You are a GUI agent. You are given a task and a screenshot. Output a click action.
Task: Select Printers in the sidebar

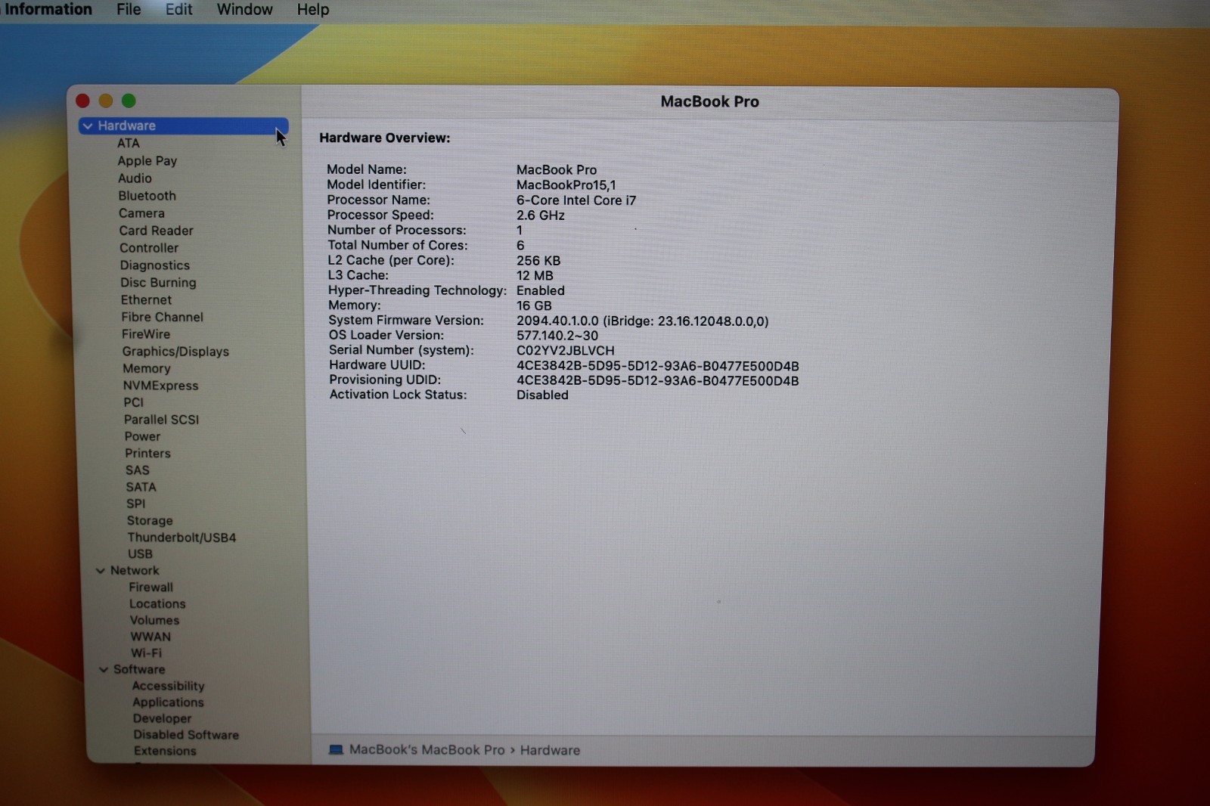[147, 454]
